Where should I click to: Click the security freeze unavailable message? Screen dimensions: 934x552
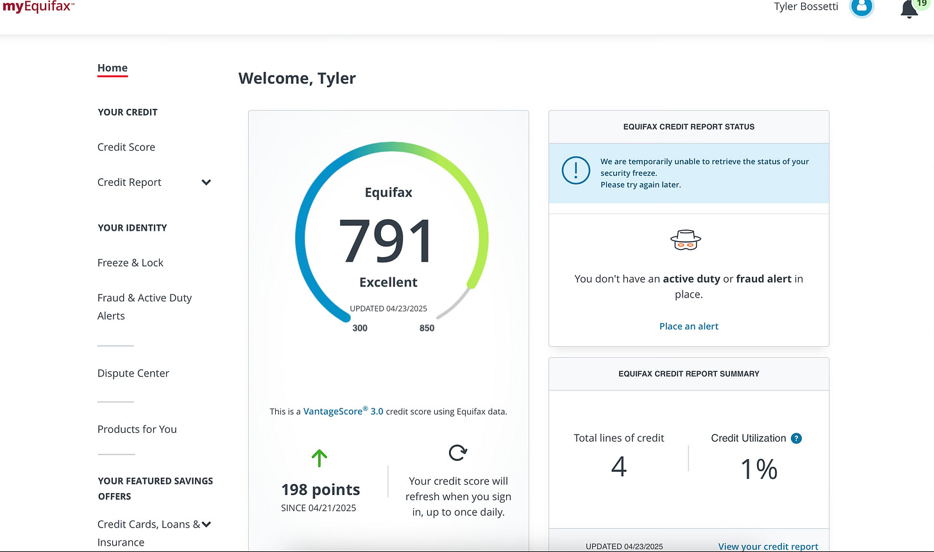tap(704, 173)
